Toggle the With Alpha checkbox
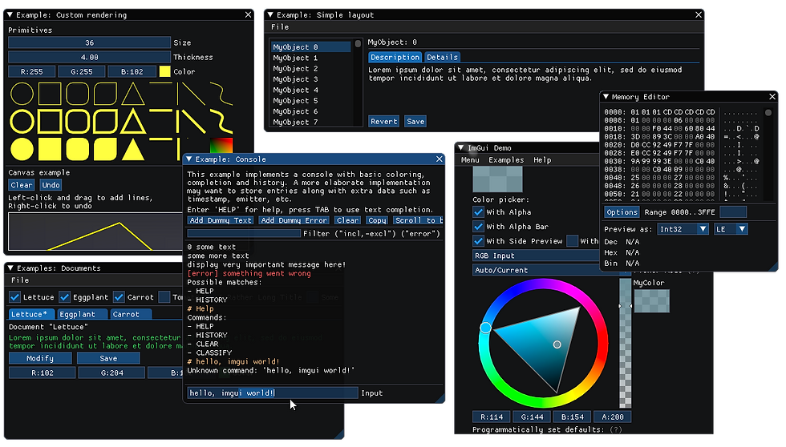 click(478, 212)
